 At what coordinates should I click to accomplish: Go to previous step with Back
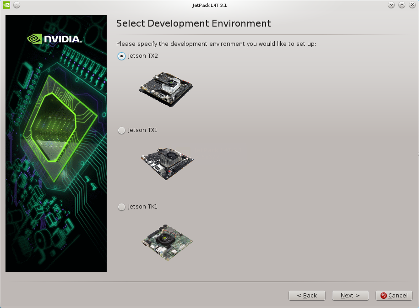307,296
